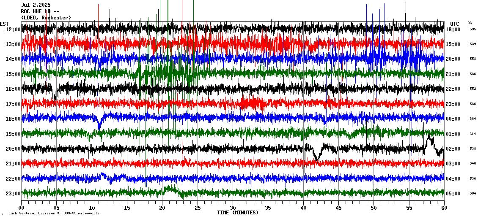Select the 00 minute axis tick label
The width and height of the screenshot is (478, 219).
(22, 208)
